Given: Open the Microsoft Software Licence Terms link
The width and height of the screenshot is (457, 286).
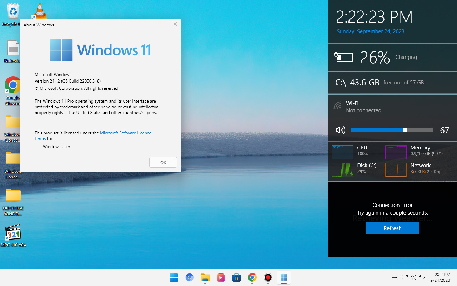Looking at the screenshot, I should click(125, 133).
